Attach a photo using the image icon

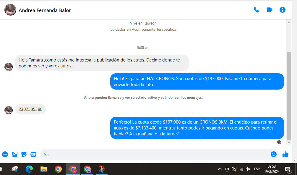[x=14, y=154]
